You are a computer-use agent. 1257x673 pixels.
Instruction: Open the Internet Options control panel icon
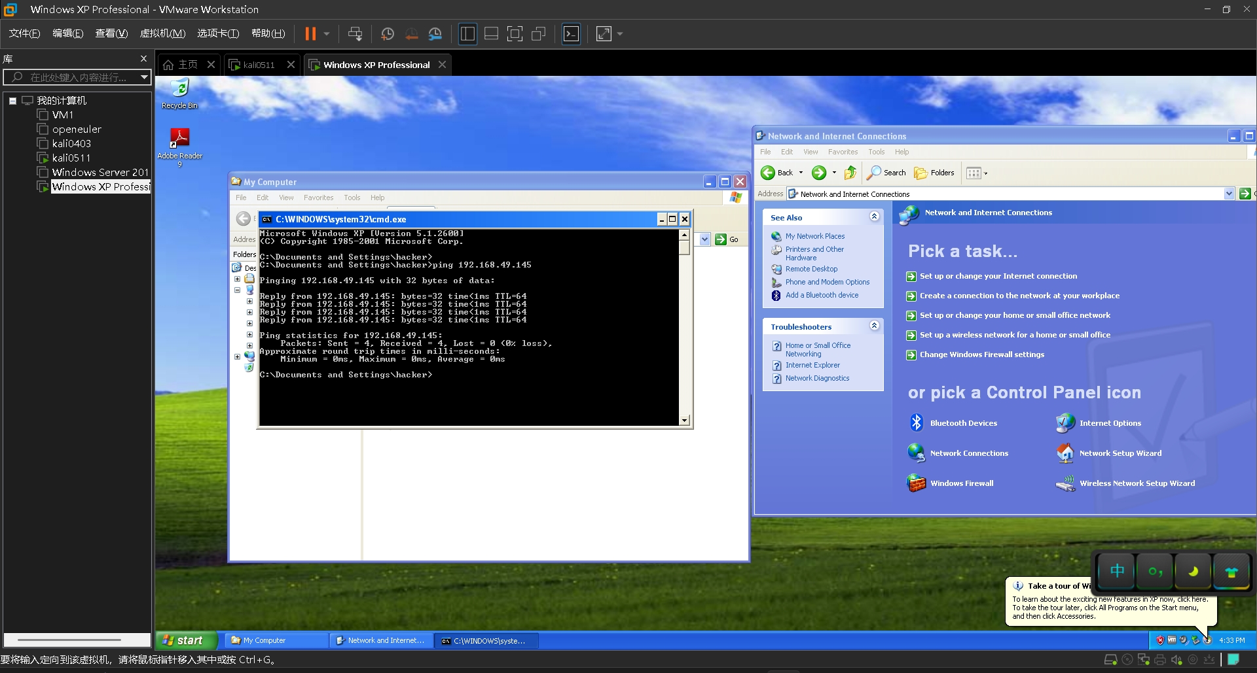pos(1099,423)
